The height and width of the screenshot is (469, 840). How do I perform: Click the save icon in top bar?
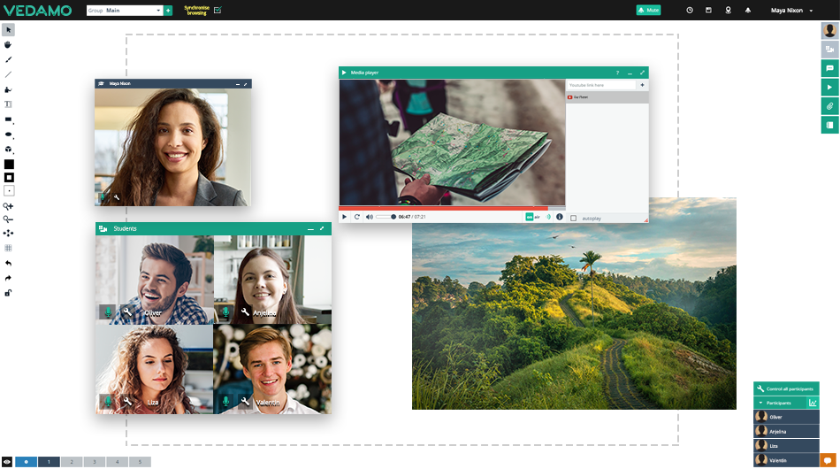pos(708,11)
